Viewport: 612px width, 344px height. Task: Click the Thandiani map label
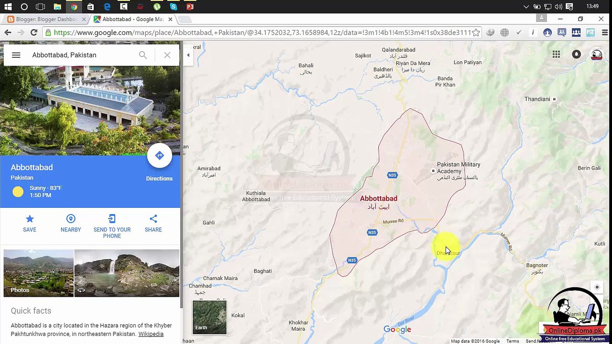click(537, 99)
